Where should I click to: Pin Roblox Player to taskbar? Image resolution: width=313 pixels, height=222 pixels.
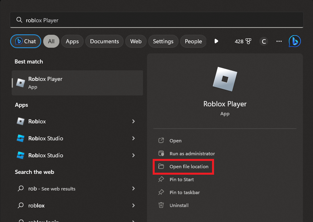point(184,192)
